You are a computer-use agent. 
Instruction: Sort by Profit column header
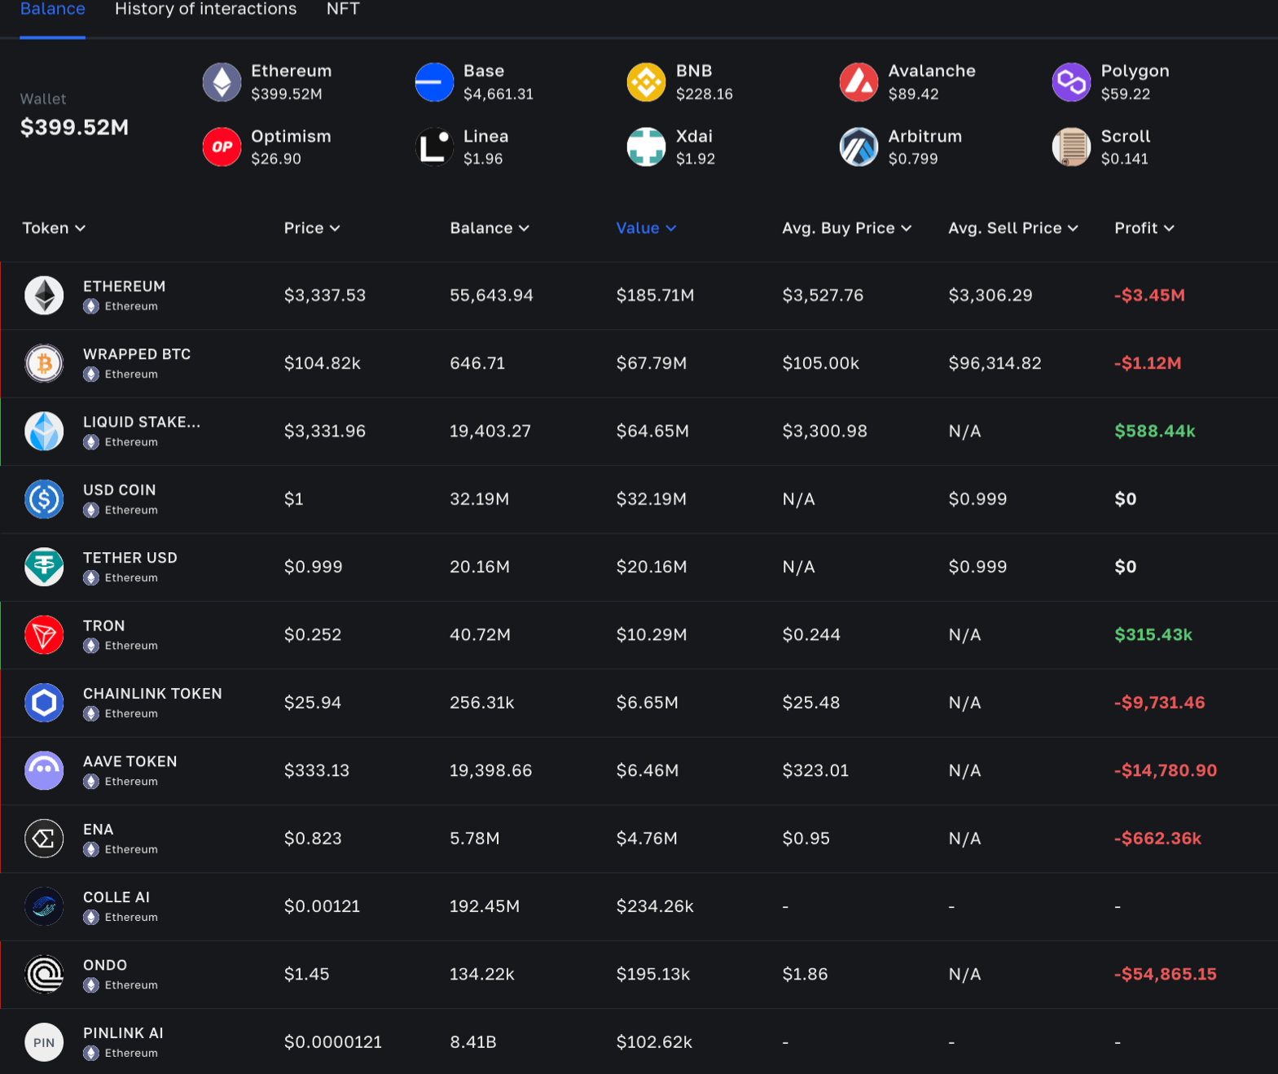[1144, 228]
